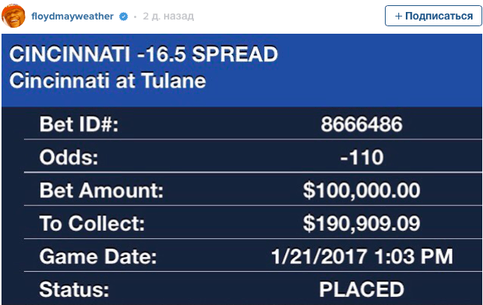Click the "Bet ID#:" label
Image resolution: width=483 pixels, height=305 pixels.
click(x=79, y=124)
